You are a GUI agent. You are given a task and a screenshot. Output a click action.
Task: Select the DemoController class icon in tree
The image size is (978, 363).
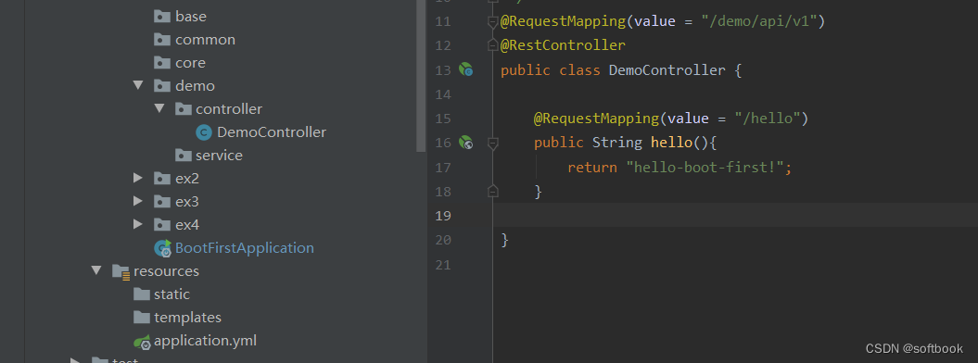point(204,132)
